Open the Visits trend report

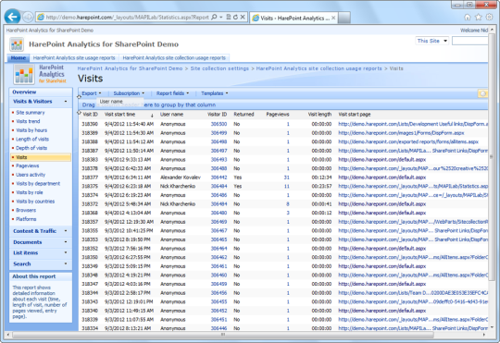pos(28,121)
